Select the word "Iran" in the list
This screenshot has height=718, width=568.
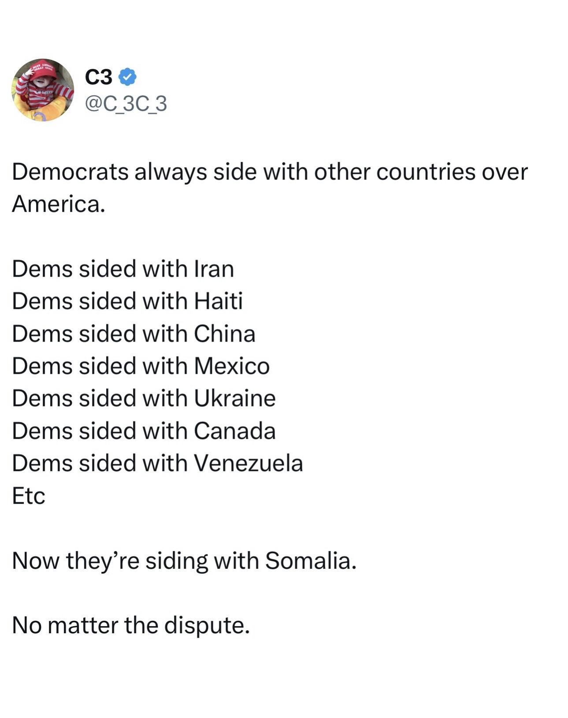point(214,269)
